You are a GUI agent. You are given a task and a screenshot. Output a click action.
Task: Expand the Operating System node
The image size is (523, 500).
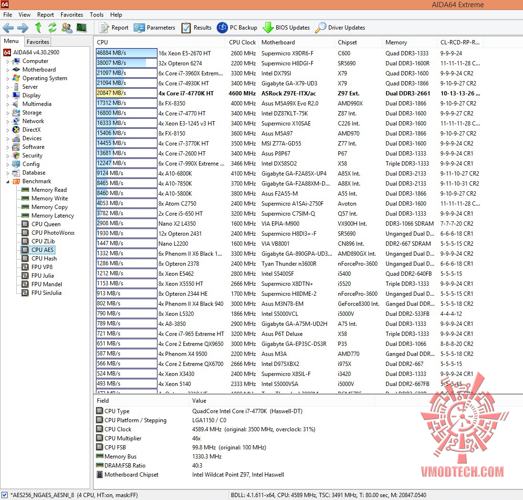coord(8,78)
